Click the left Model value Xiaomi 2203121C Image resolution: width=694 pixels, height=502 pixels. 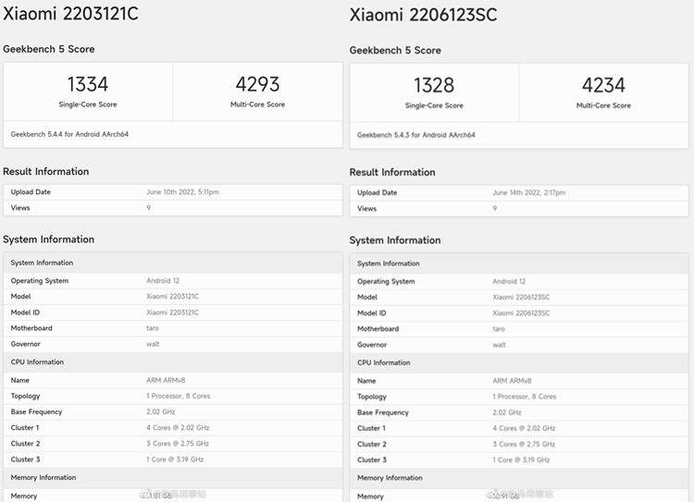tap(173, 297)
